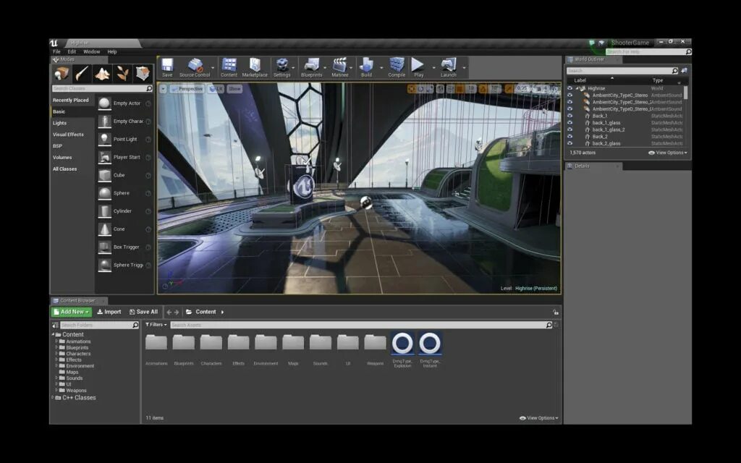Select the Sphere primitive icon
This screenshot has height=463, width=741.
coord(104,192)
